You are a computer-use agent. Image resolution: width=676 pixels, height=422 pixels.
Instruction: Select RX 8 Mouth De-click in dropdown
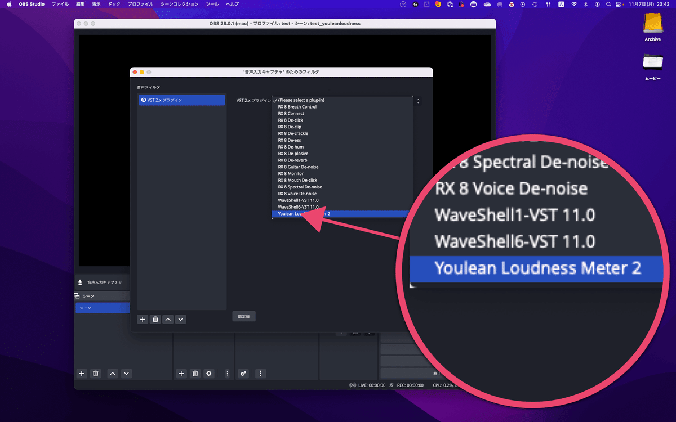point(342,180)
